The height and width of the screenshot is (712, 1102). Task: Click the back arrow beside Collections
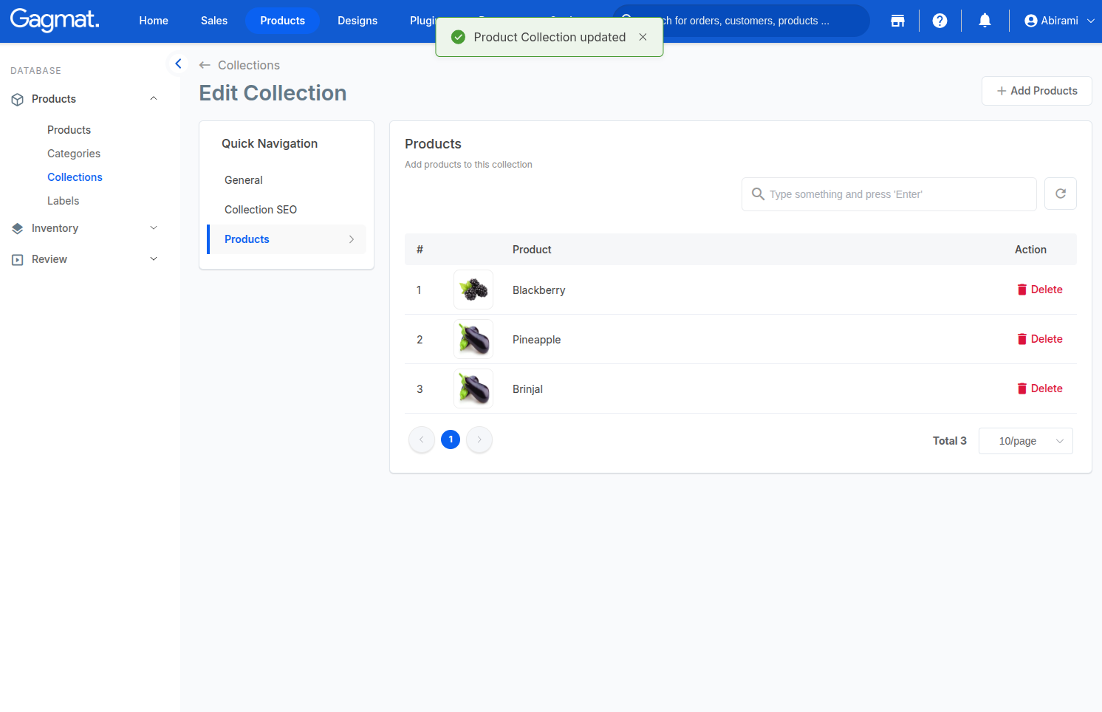pyautogui.click(x=205, y=65)
